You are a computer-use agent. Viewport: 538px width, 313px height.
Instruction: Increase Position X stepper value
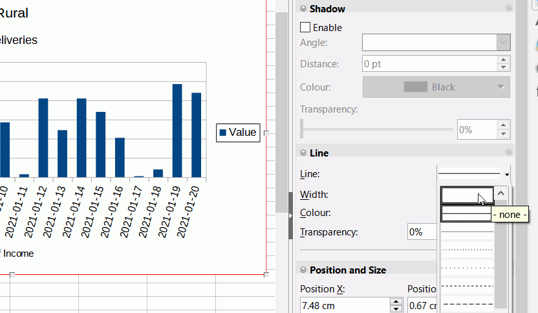click(x=396, y=301)
